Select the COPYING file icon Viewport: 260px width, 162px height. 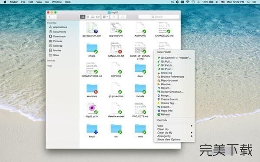tap(116, 68)
